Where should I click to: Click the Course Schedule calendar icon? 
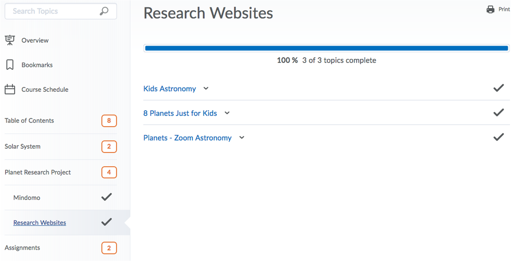click(x=10, y=89)
